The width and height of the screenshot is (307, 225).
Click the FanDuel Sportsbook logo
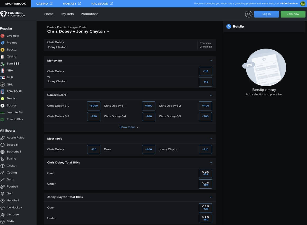point(13,14)
